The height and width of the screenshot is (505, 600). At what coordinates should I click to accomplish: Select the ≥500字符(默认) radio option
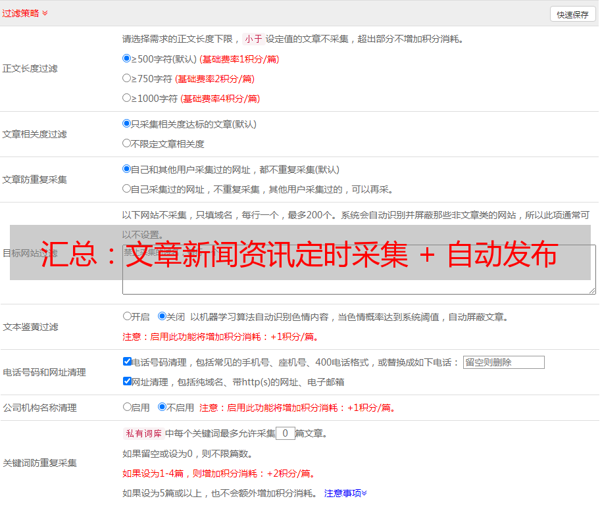point(127,59)
